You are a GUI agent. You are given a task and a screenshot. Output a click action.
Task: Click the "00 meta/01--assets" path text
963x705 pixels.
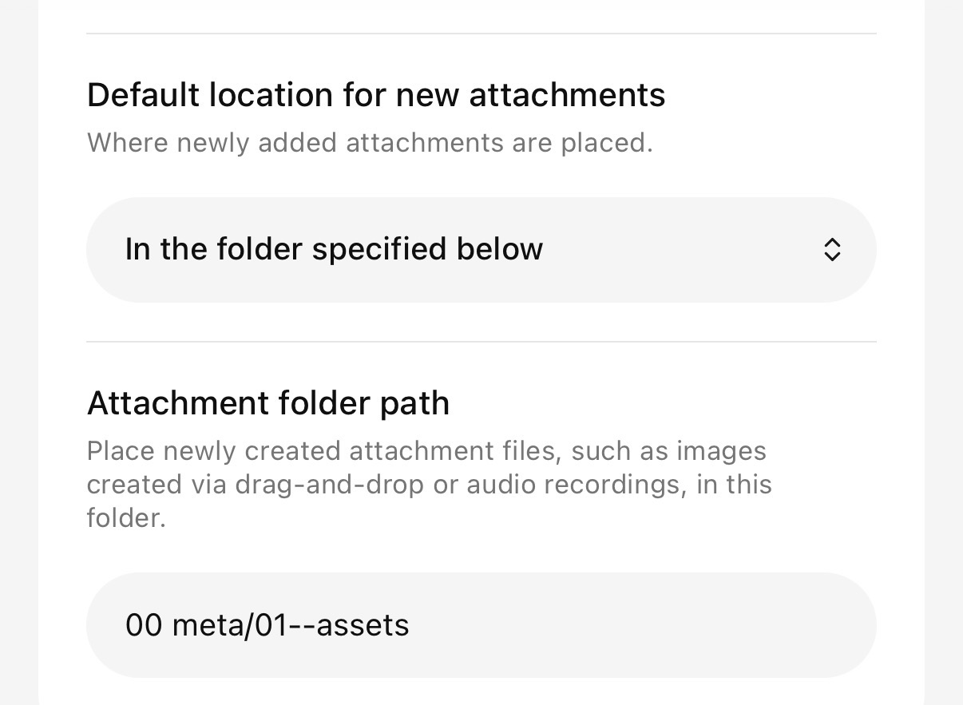pos(267,625)
